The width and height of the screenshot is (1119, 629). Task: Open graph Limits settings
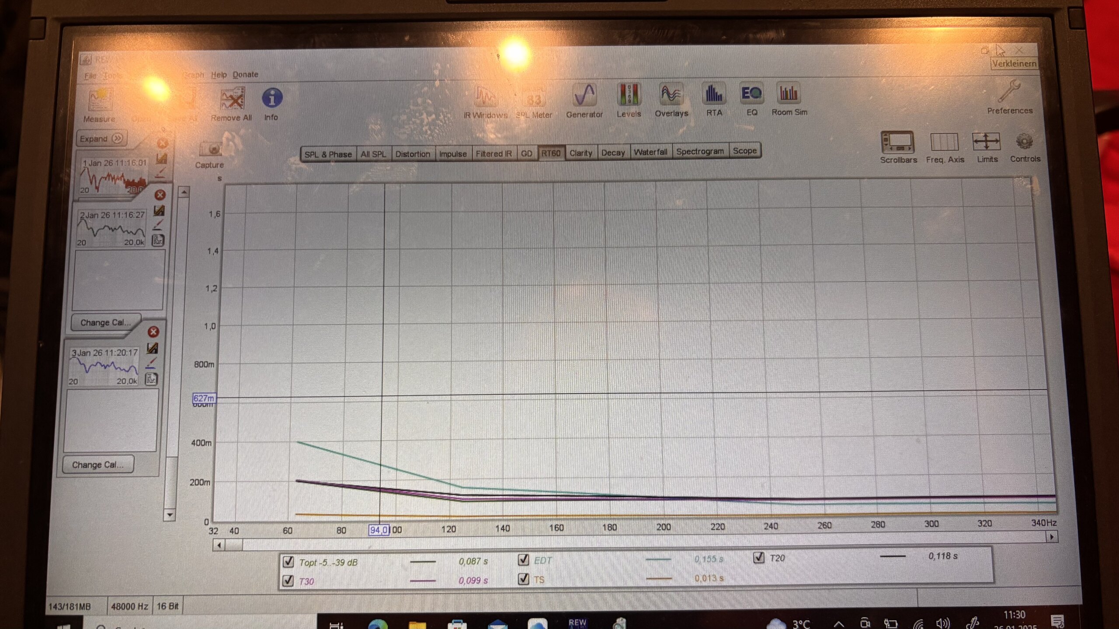986,142
